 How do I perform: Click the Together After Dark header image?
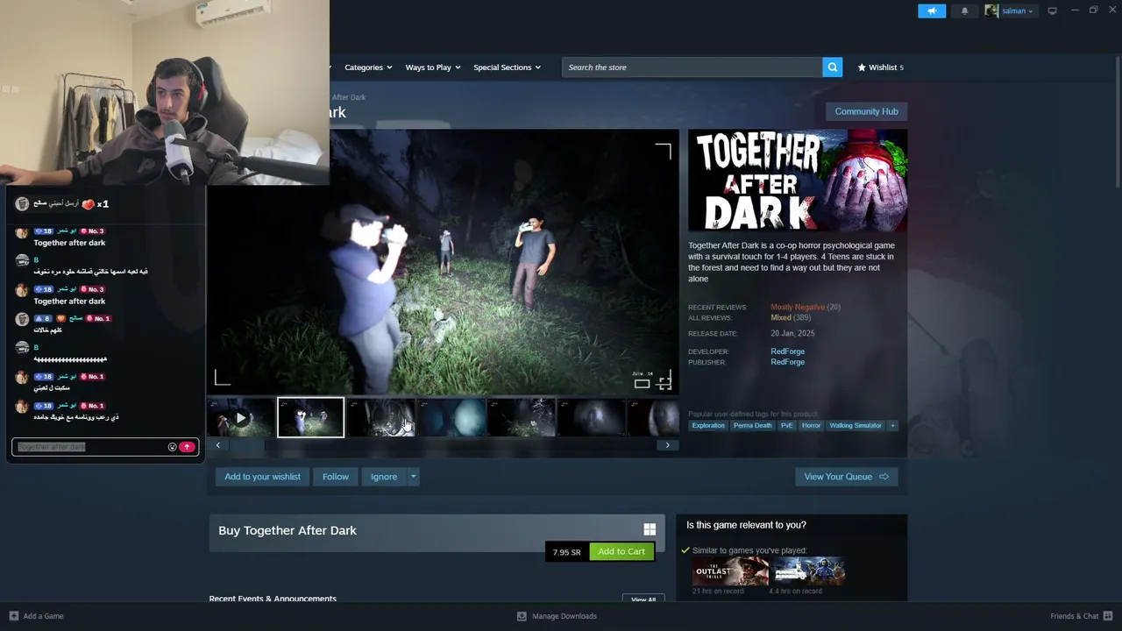[x=798, y=181]
